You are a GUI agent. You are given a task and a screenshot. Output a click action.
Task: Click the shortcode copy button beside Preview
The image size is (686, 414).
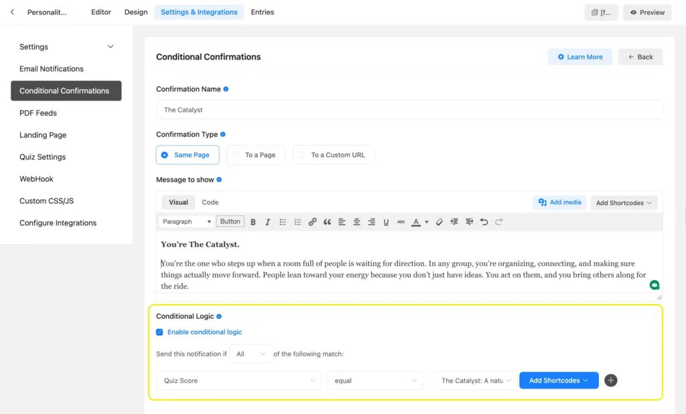(601, 12)
